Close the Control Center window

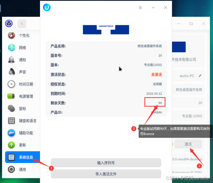point(203,24)
